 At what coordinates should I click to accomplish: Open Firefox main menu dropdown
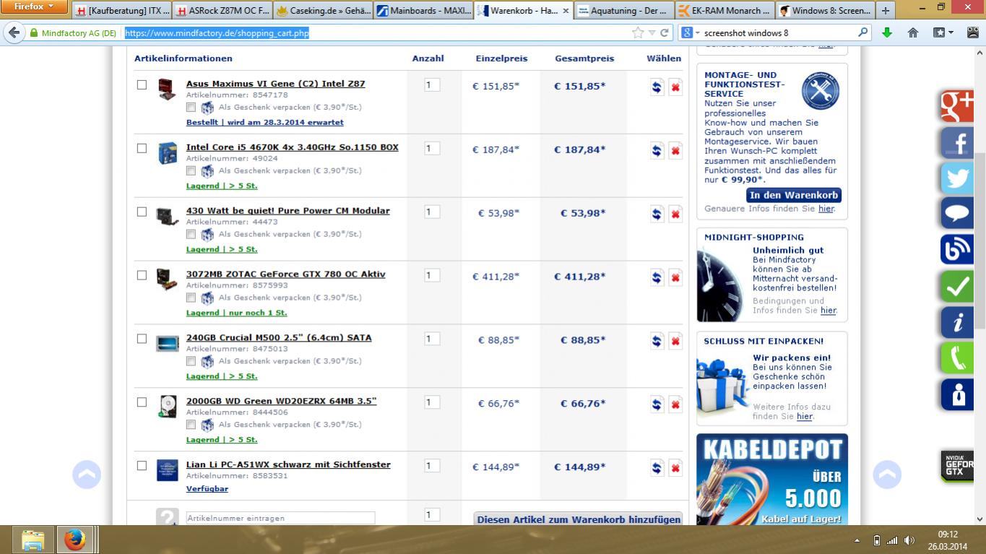point(34,7)
